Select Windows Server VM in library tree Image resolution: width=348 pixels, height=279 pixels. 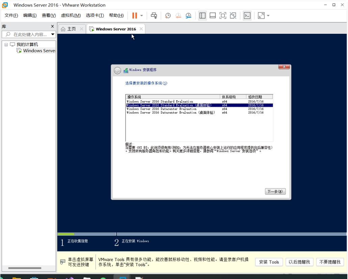tap(39, 51)
